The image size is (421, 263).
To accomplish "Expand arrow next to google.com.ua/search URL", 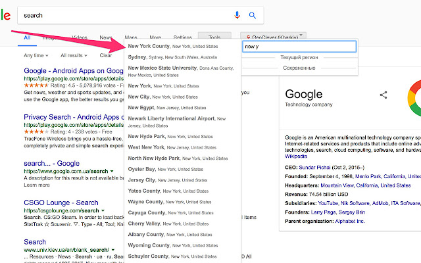I will (112, 171).
